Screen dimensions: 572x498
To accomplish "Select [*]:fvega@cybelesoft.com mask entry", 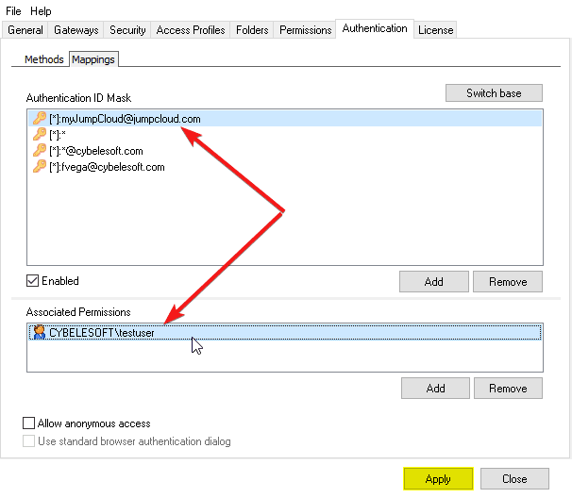I will click(x=285, y=167).
